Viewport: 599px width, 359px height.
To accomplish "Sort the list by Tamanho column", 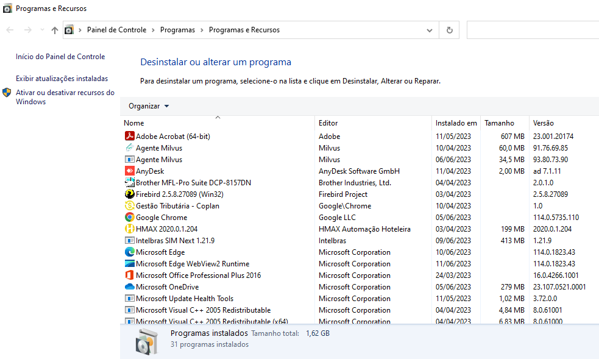I will (x=499, y=123).
